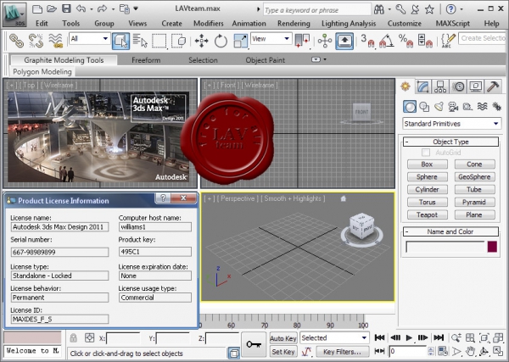The height and width of the screenshot is (362, 509).
Task: Create a new scene file icon
Action: (x=37, y=8)
